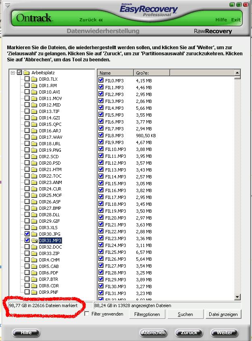Screen dimensions: 252x341
Task: Click Exit in the green header bar
Action: coord(236,20)
